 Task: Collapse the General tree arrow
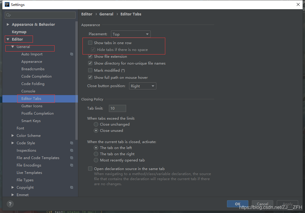[x=13, y=47]
